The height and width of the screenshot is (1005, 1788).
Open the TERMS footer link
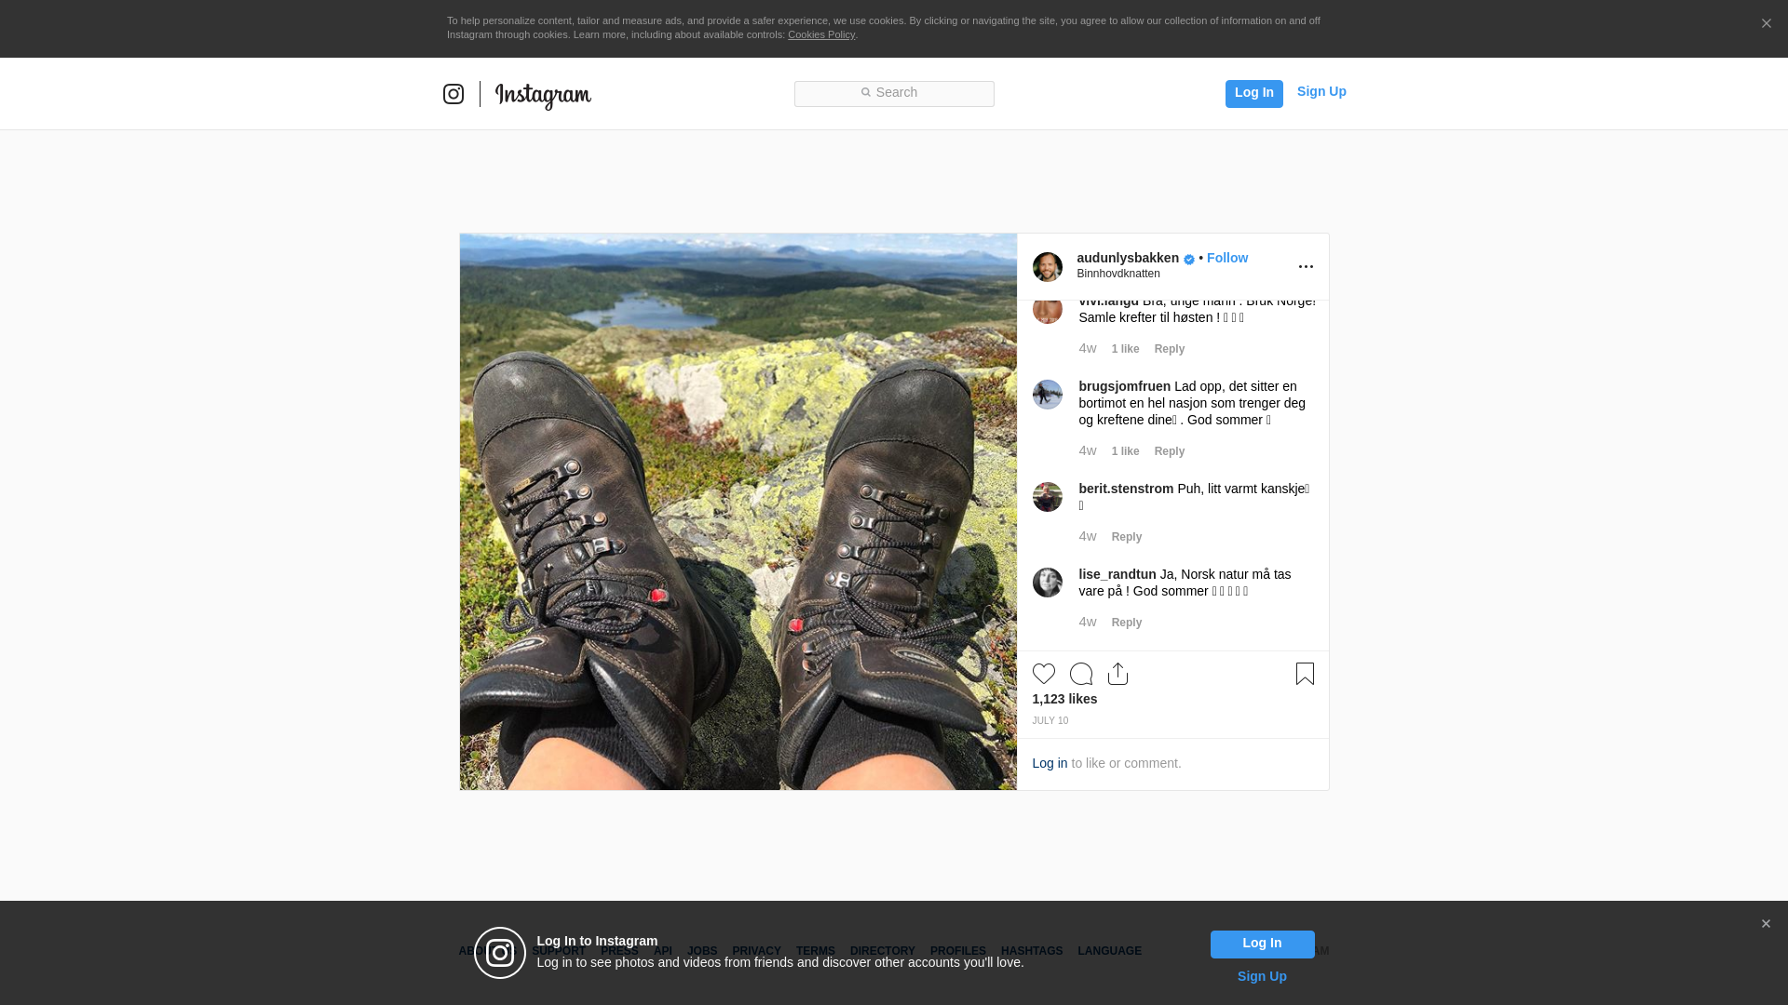click(x=816, y=951)
